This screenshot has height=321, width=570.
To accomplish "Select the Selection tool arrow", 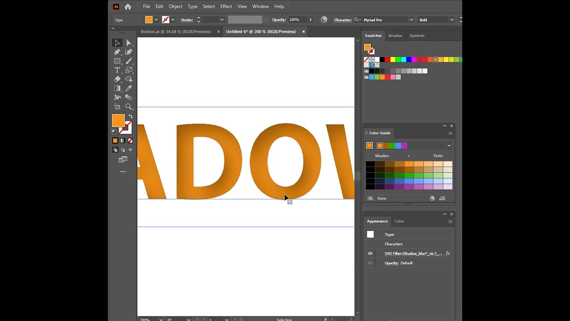I will (x=117, y=43).
